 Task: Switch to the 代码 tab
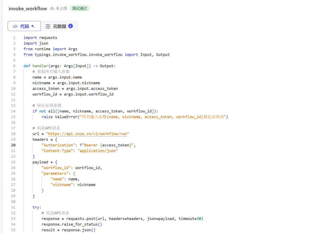pos(24,26)
